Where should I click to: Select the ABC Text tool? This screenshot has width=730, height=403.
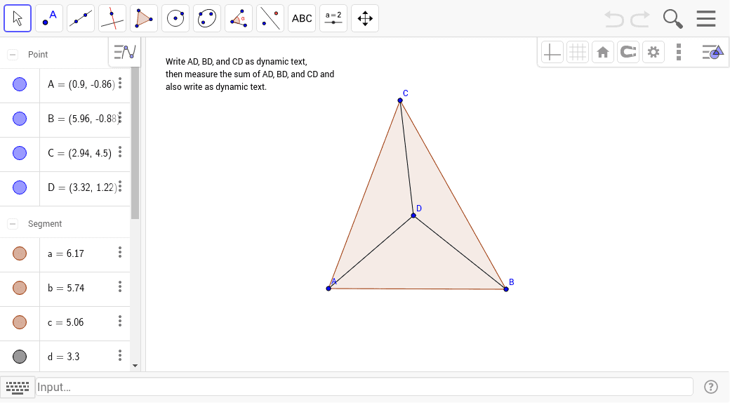click(302, 19)
